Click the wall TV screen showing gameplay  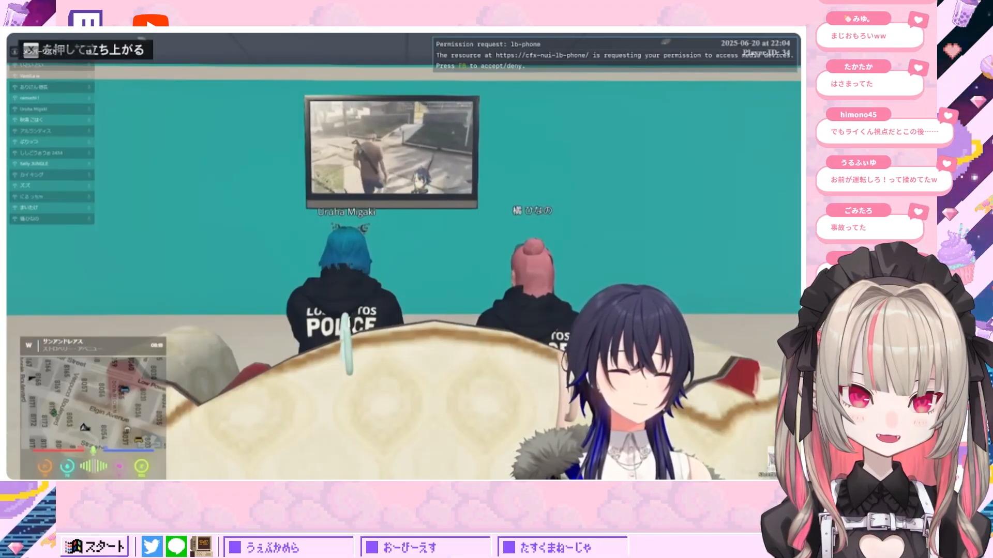pos(392,149)
